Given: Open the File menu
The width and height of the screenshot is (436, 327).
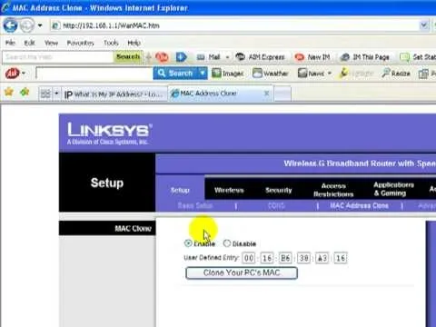Looking at the screenshot, I should tap(10, 43).
